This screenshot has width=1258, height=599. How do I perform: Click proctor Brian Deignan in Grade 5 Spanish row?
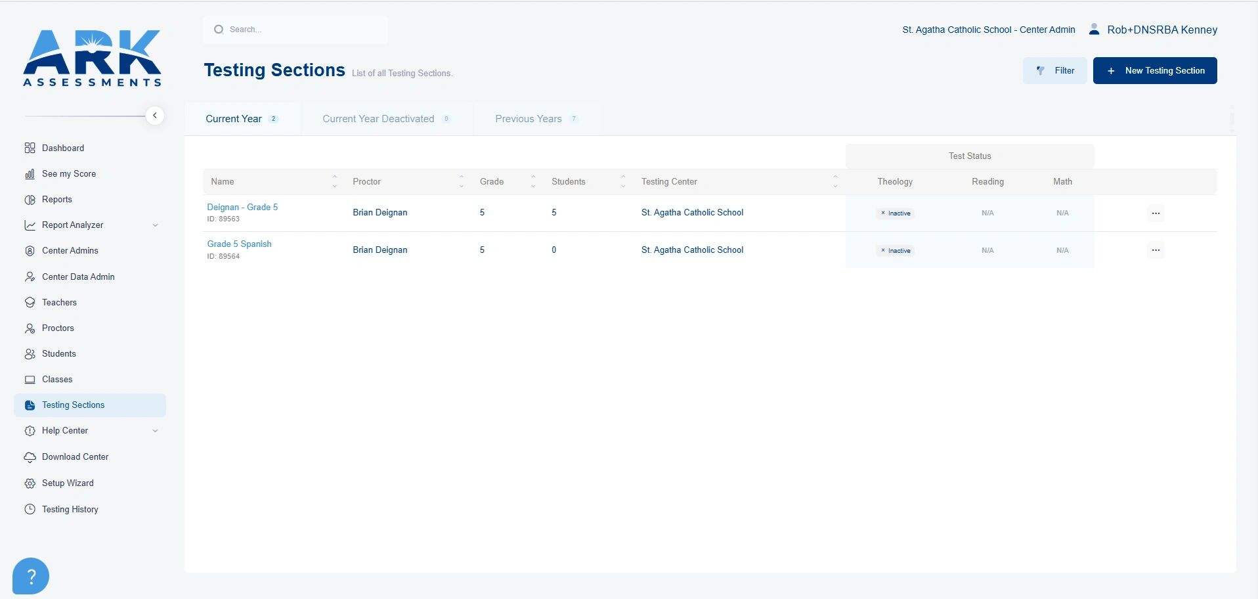click(x=380, y=250)
